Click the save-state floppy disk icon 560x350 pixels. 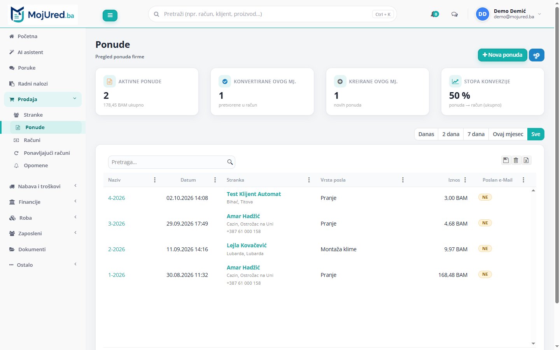pyautogui.click(x=506, y=160)
